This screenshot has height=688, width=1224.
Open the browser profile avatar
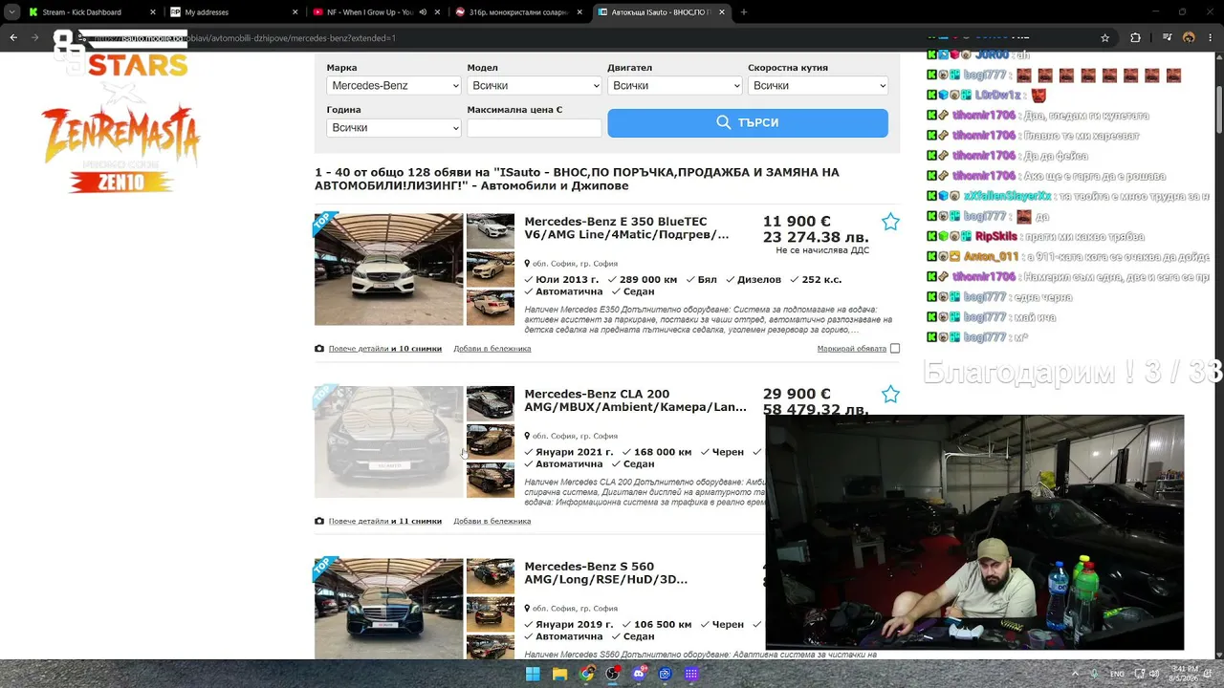pos(1189,38)
